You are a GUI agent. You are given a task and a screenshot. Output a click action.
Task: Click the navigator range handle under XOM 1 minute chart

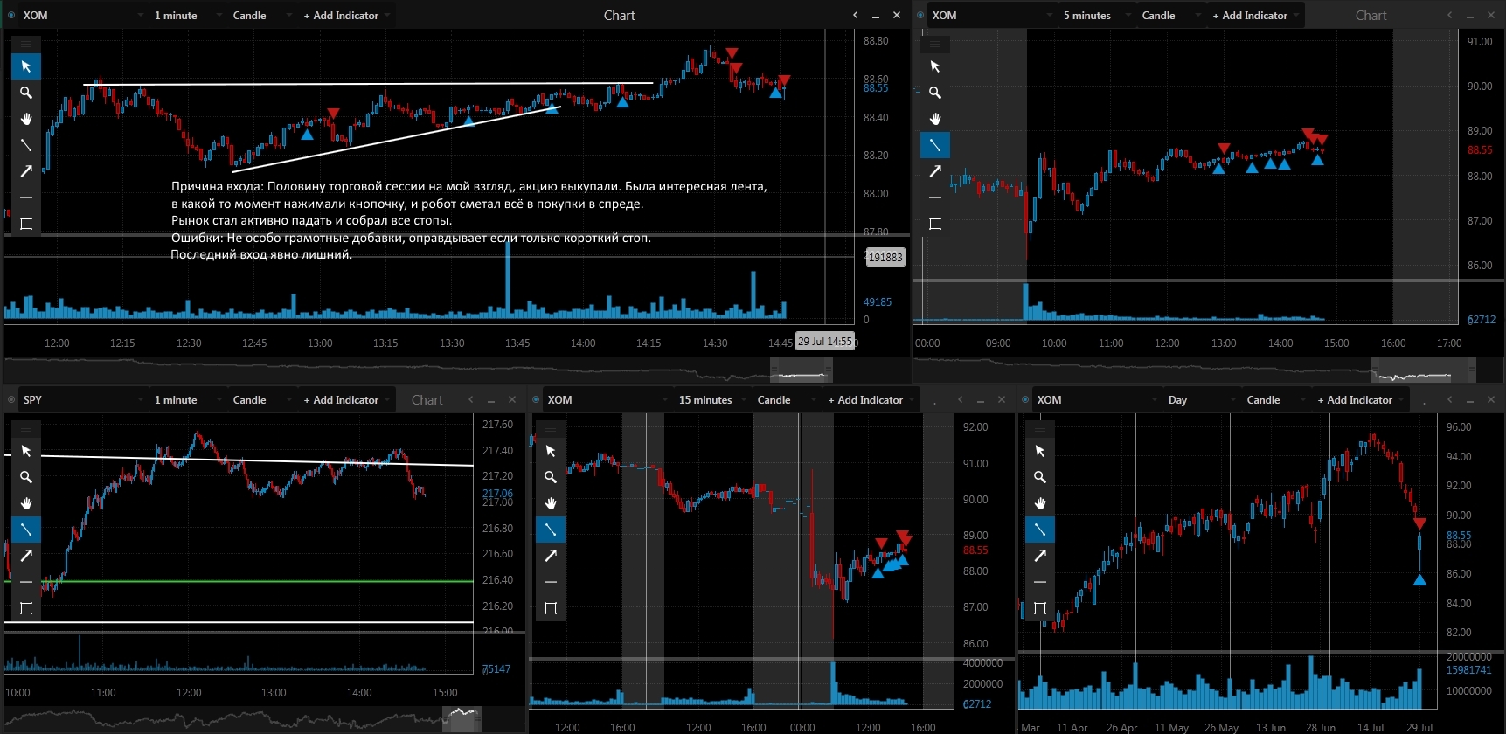(x=801, y=370)
